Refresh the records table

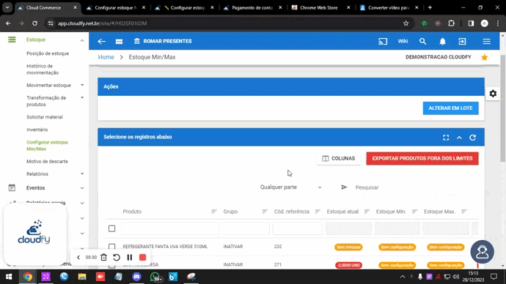tap(473, 138)
